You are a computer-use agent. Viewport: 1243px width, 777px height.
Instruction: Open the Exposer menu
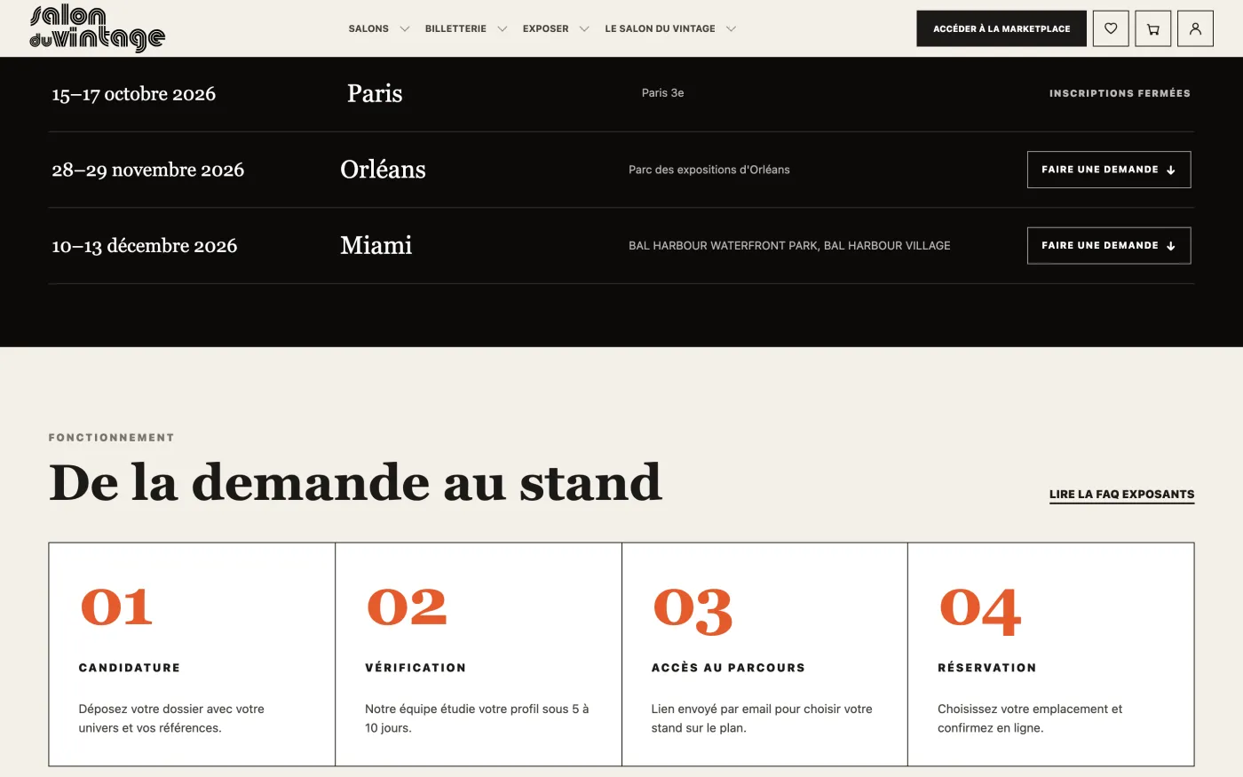[x=545, y=29]
